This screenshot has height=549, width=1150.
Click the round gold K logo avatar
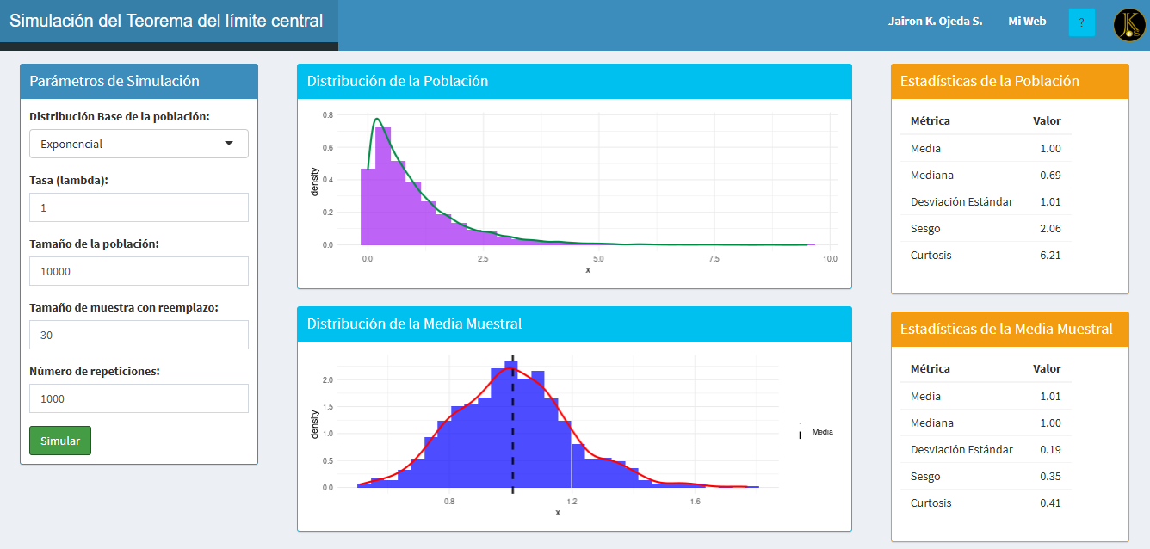coord(1128,25)
